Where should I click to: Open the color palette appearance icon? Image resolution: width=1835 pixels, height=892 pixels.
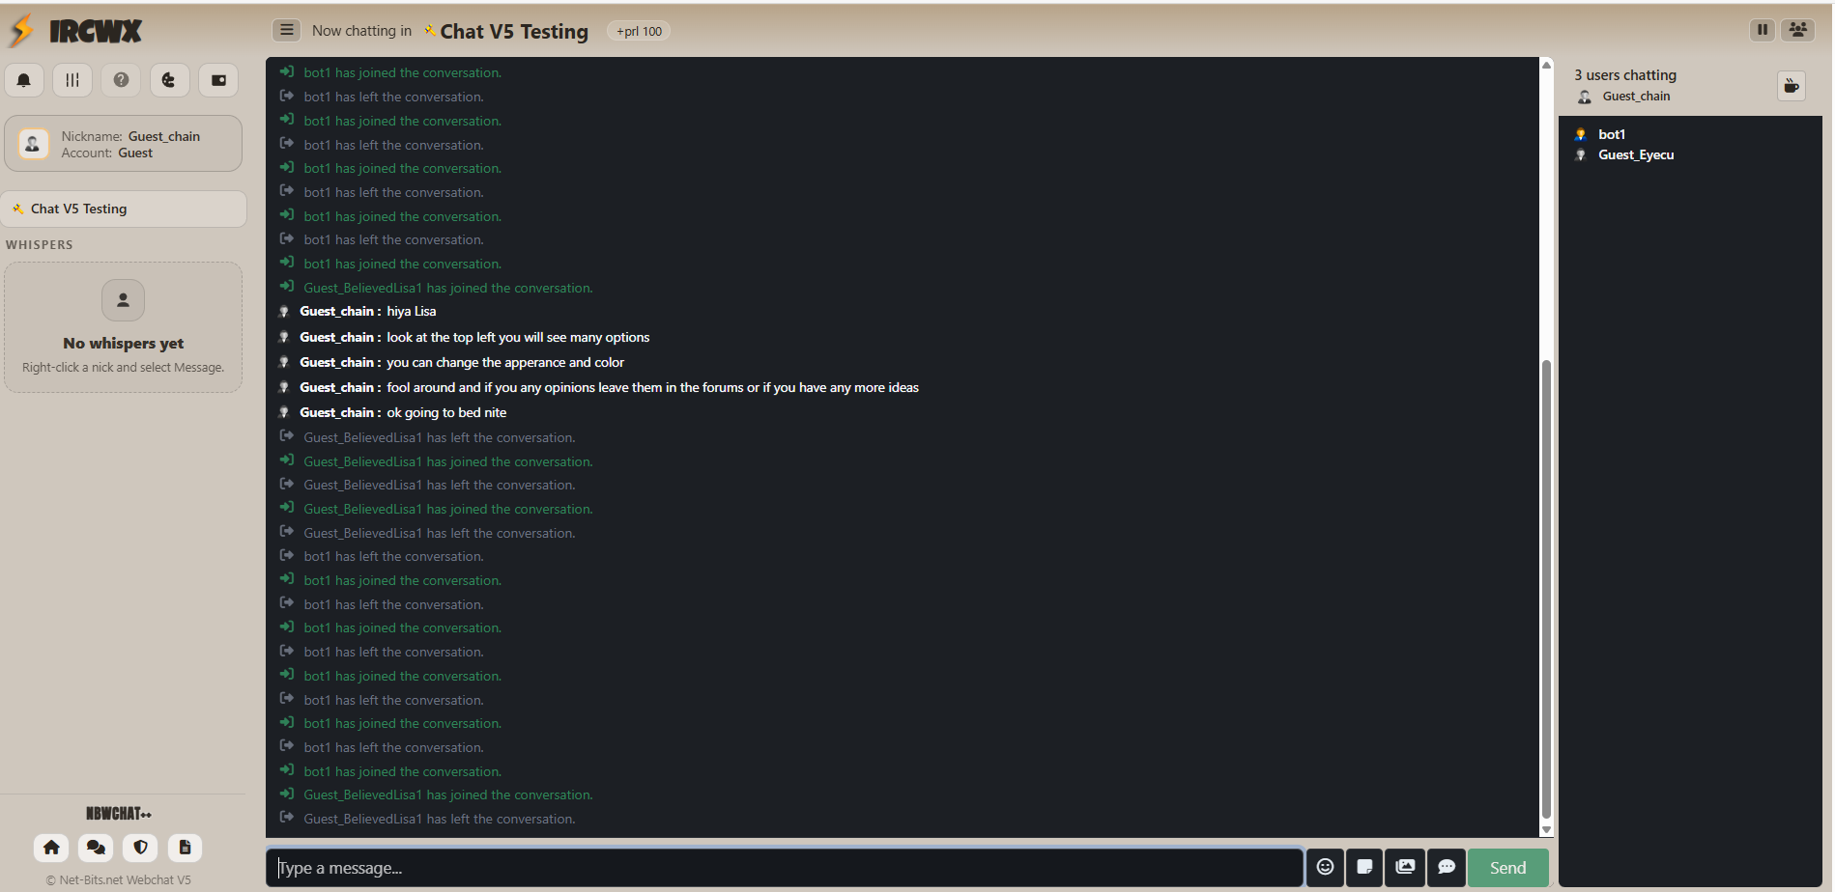click(169, 80)
